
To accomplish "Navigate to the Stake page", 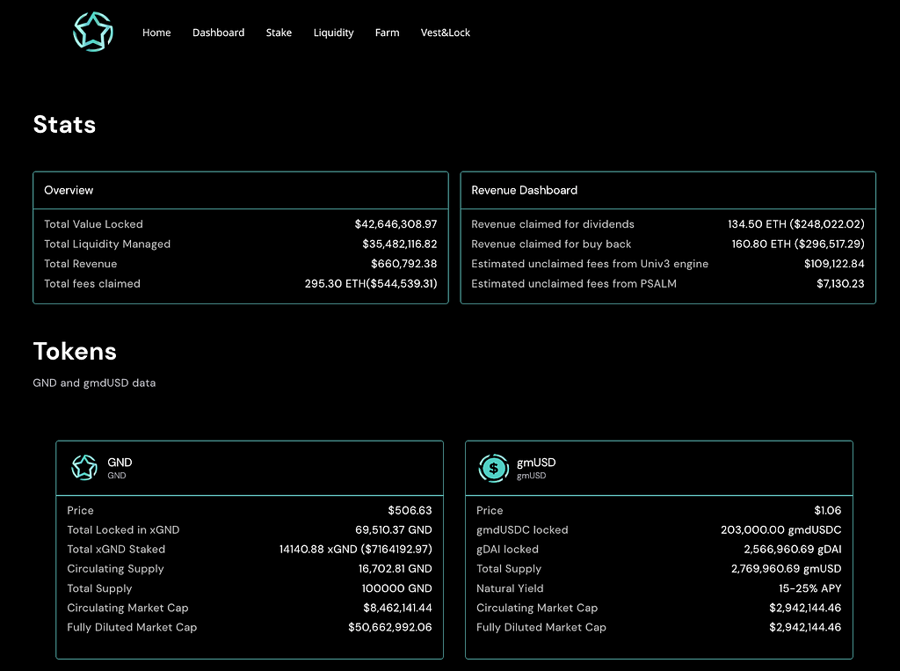I will click(279, 33).
